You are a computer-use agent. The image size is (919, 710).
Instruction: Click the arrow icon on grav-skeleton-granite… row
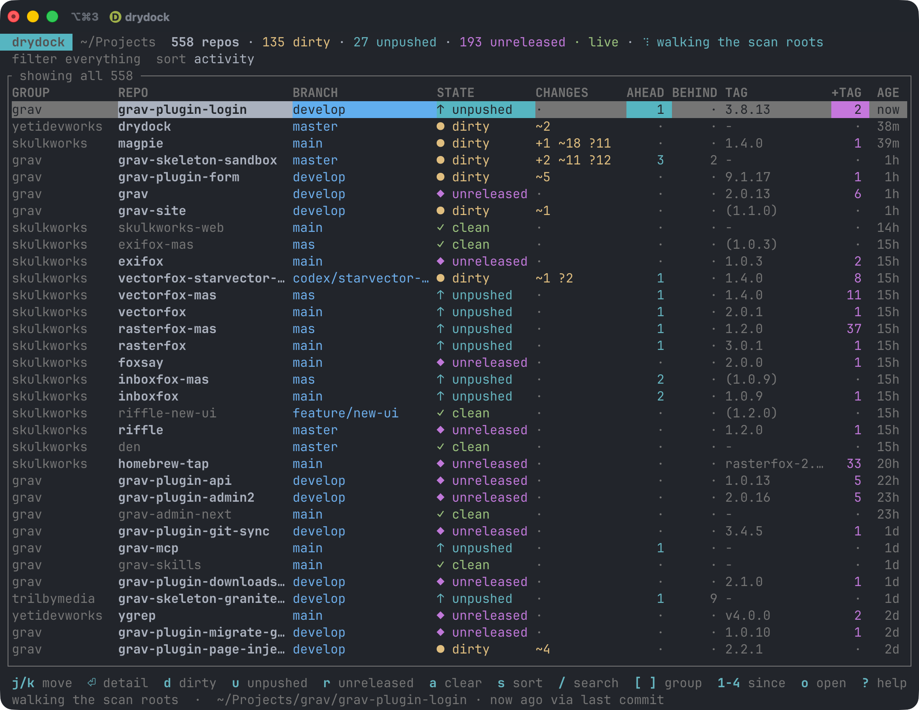pyautogui.click(x=441, y=599)
